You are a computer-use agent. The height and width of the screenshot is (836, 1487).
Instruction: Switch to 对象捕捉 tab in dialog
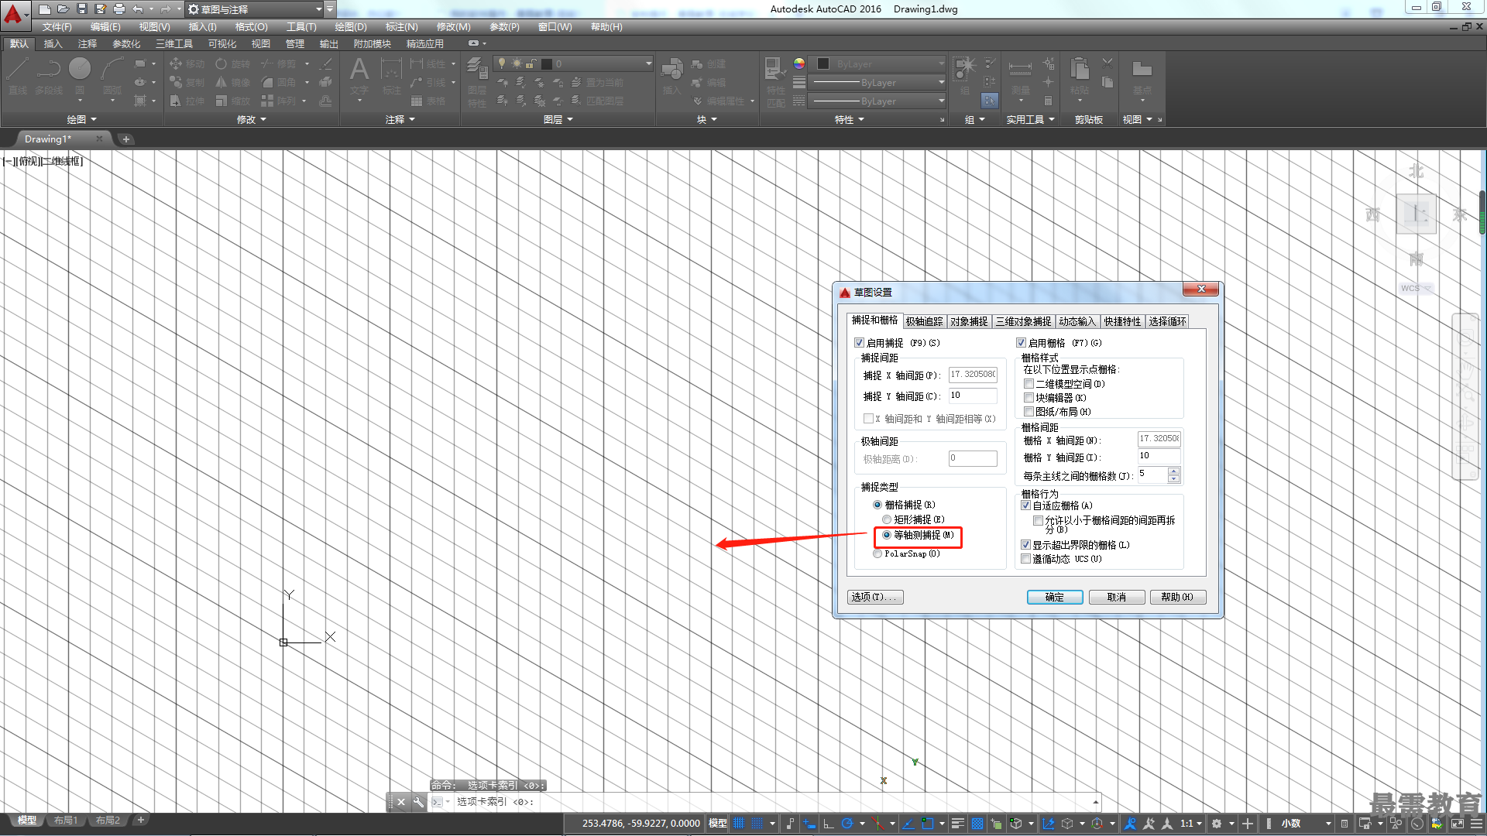click(x=969, y=321)
